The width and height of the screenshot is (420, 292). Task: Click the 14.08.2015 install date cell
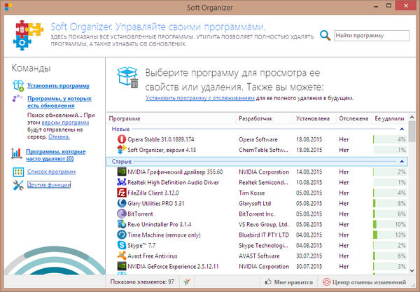(x=309, y=172)
